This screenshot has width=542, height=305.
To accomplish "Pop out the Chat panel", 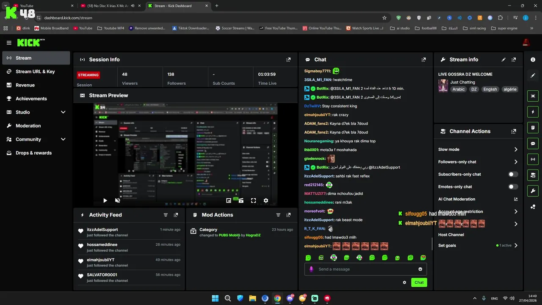I will click(423, 60).
